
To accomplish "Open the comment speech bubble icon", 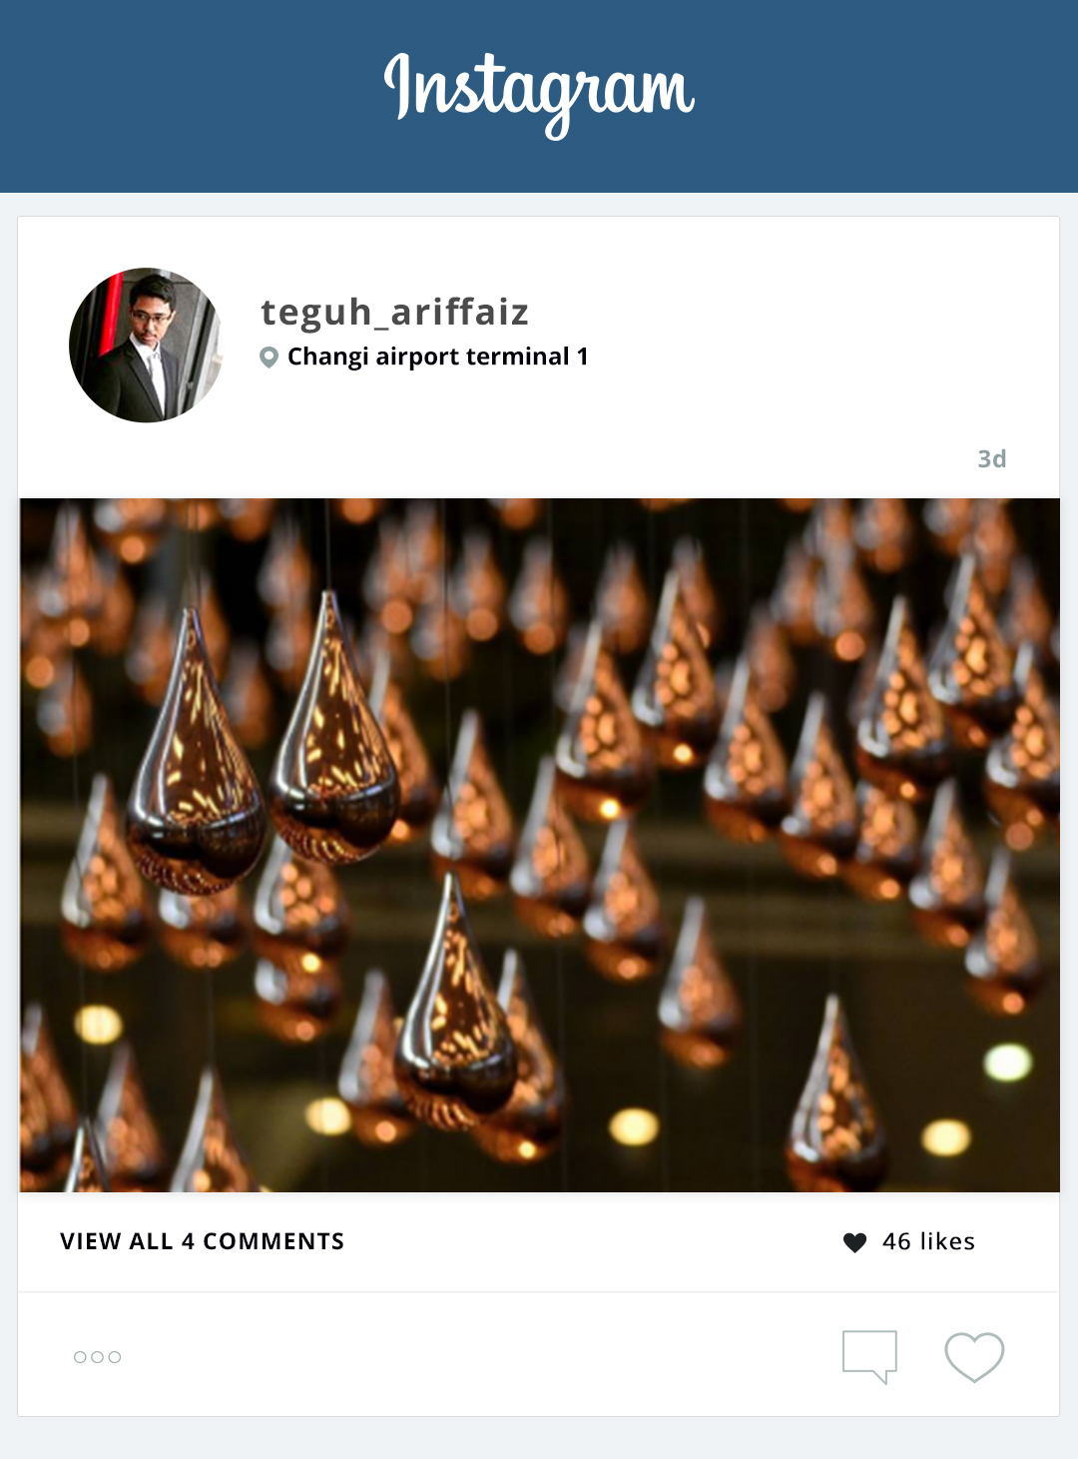I will [869, 1357].
